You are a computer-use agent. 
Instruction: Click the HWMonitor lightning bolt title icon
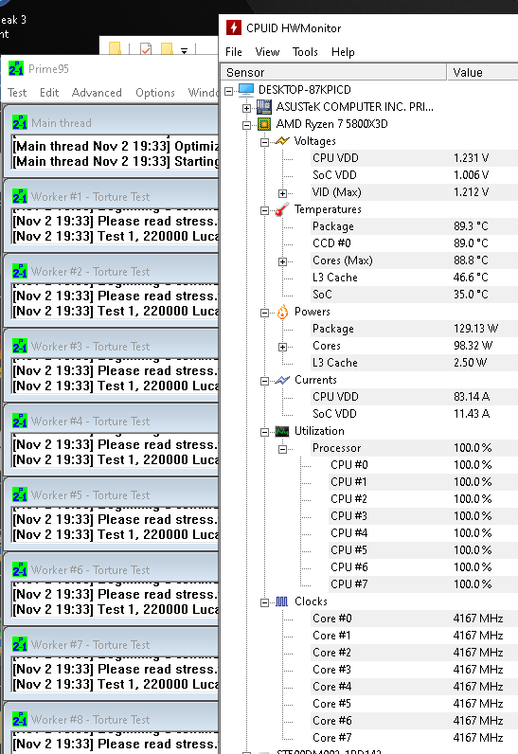[x=234, y=27]
